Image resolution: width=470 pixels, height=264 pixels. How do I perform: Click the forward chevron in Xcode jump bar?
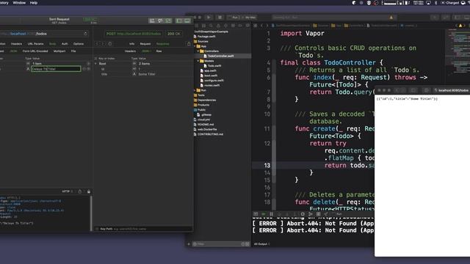(x=267, y=26)
